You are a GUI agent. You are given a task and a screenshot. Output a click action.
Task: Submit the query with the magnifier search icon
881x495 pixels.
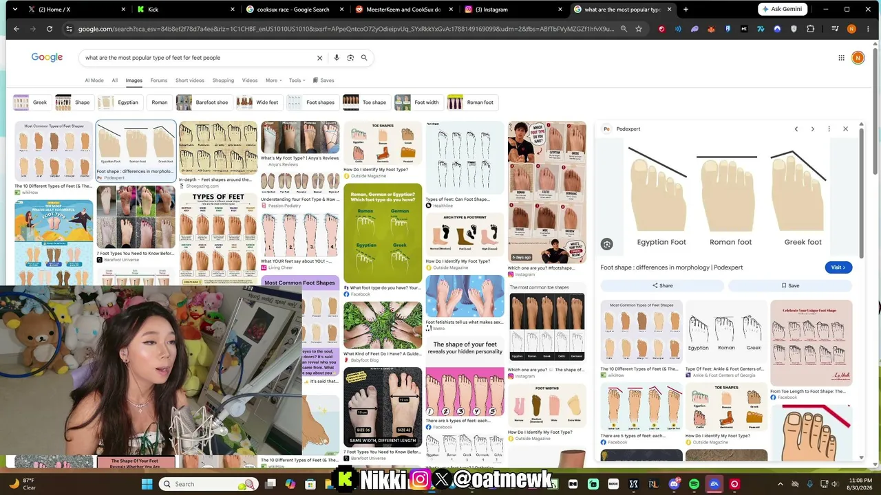364,58
